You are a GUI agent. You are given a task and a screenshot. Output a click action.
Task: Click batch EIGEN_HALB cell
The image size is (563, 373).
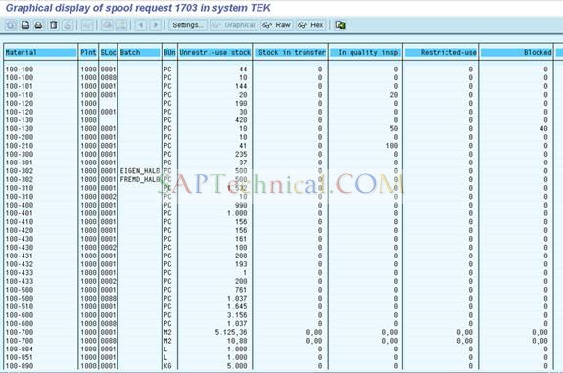point(140,171)
